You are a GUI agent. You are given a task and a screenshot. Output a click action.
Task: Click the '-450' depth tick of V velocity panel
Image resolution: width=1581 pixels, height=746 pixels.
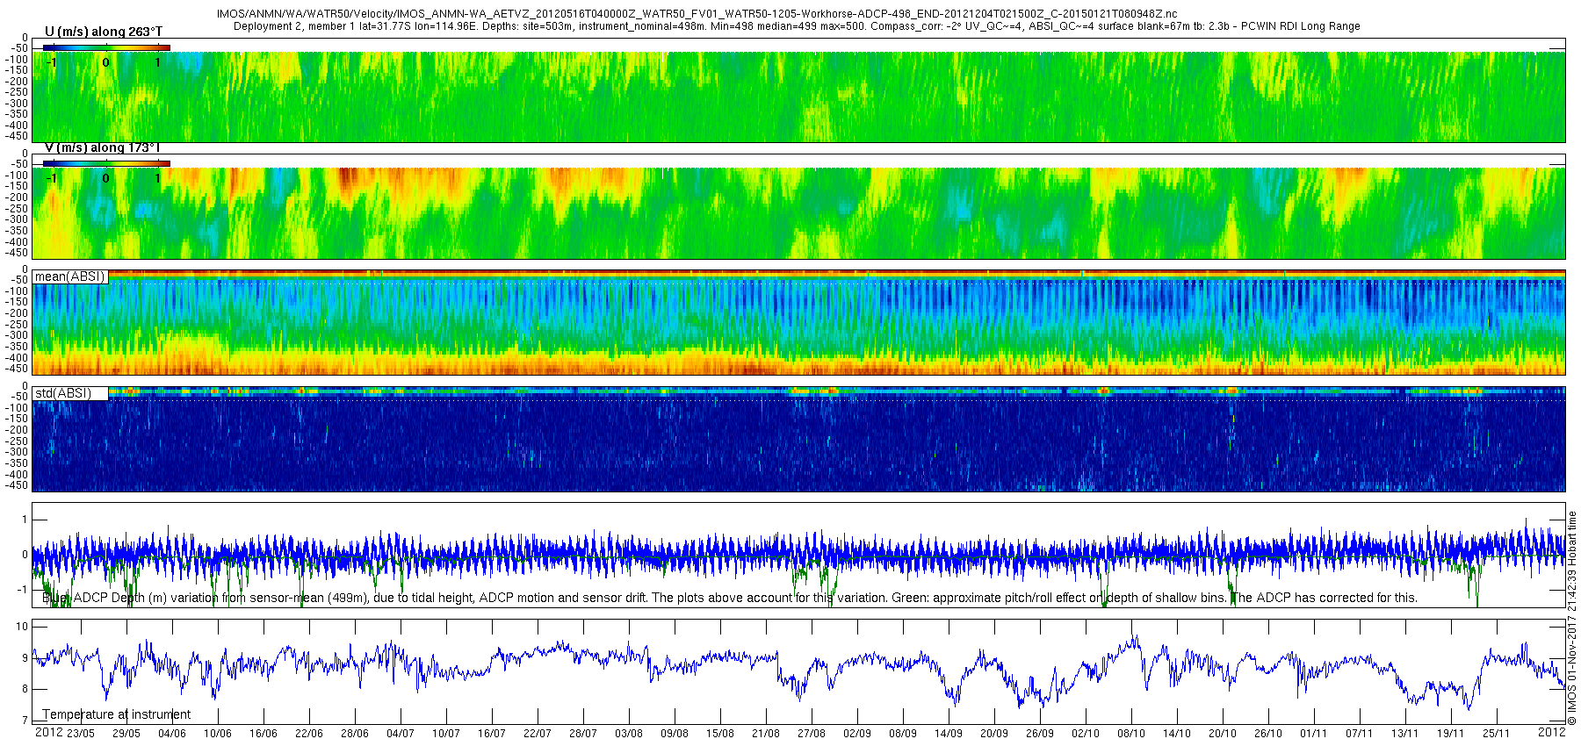(x=18, y=253)
